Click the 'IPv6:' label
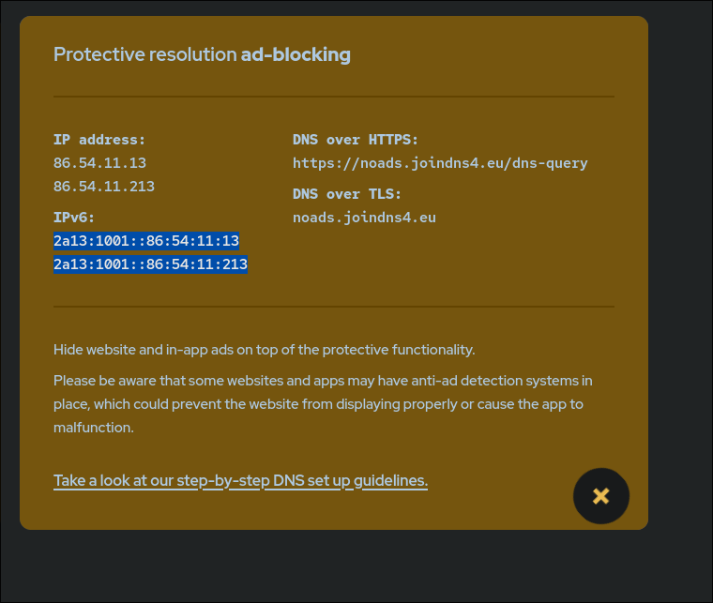 [74, 218]
